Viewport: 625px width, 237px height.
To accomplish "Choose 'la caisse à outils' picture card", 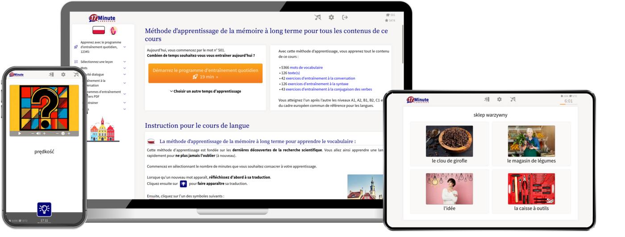I will click(x=531, y=192).
